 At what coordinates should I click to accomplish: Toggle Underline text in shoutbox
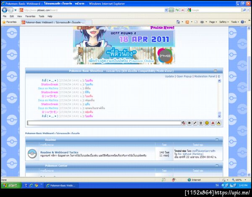[201, 123]
